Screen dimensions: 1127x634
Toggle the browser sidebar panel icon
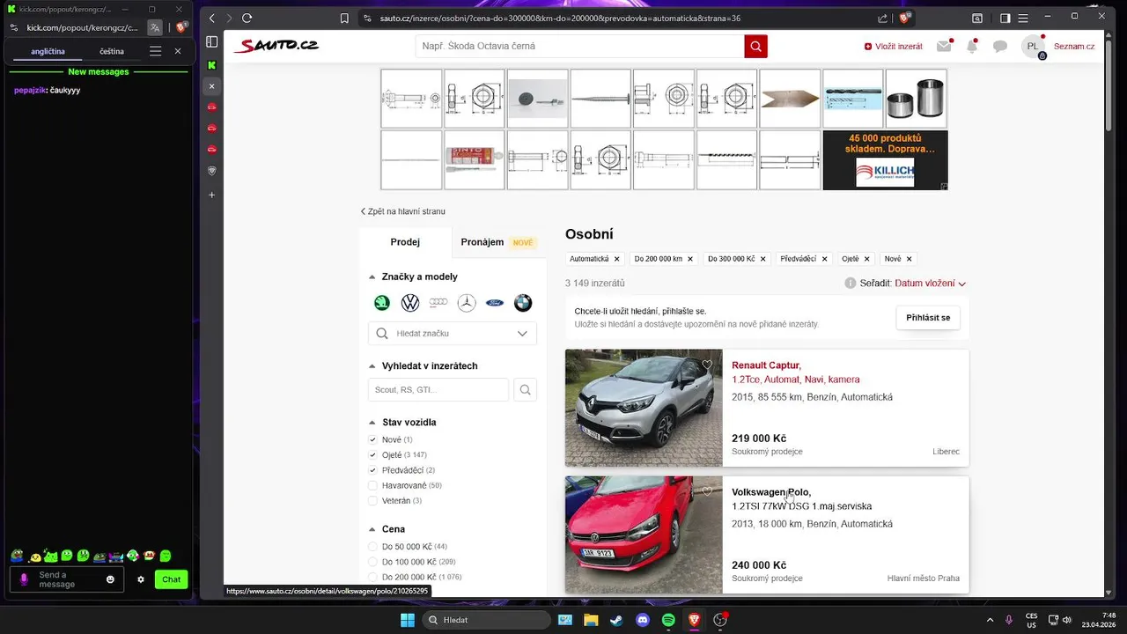1005,18
